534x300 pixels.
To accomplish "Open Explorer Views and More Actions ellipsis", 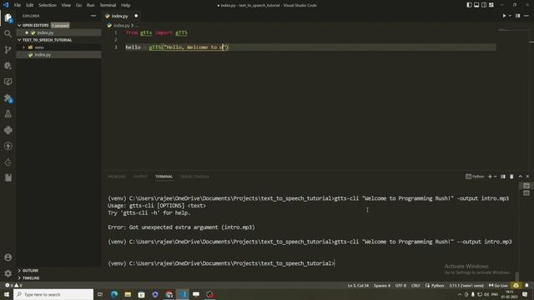I will click(93, 16).
